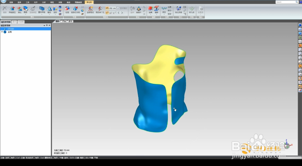Viewport: 302px width, 166px height.
Task: Click the 全局 globe icon in model tree
Action: tap(5, 32)
